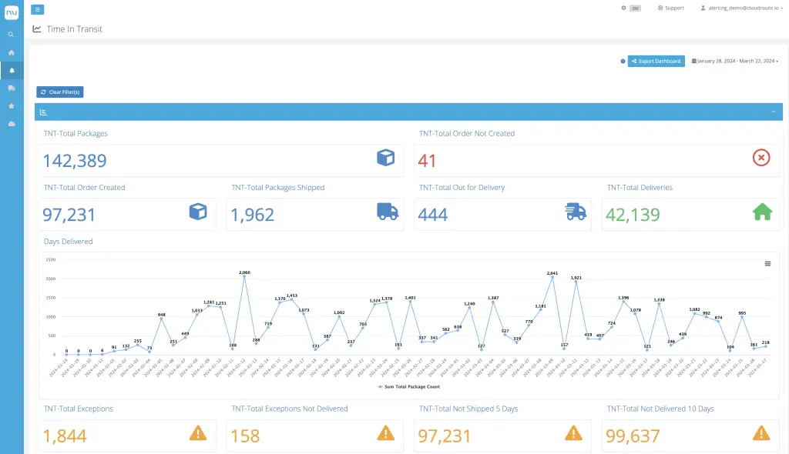
Task: Open the date range picker dropdown
Action: click(x=735, y=61)
